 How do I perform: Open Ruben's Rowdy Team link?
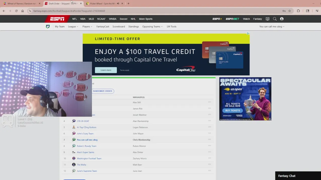click(x=87, y=146)
